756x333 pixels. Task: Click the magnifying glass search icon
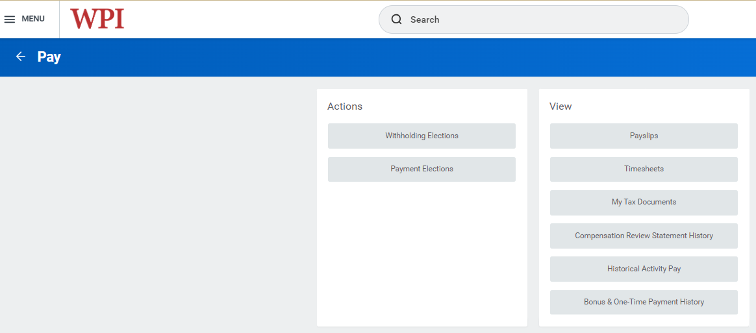click(x=396, y=19)
